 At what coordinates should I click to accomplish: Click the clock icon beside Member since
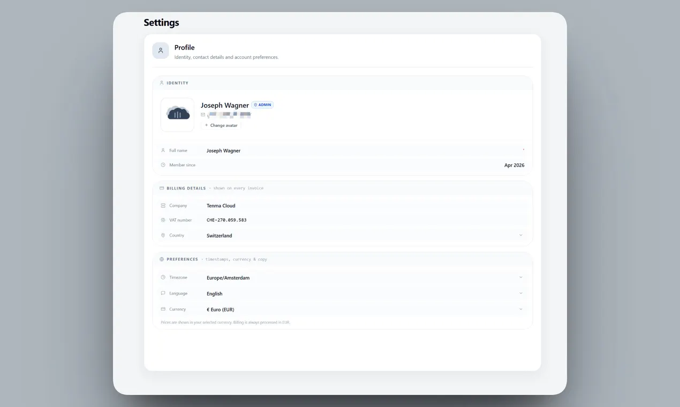tap(163, 165)
